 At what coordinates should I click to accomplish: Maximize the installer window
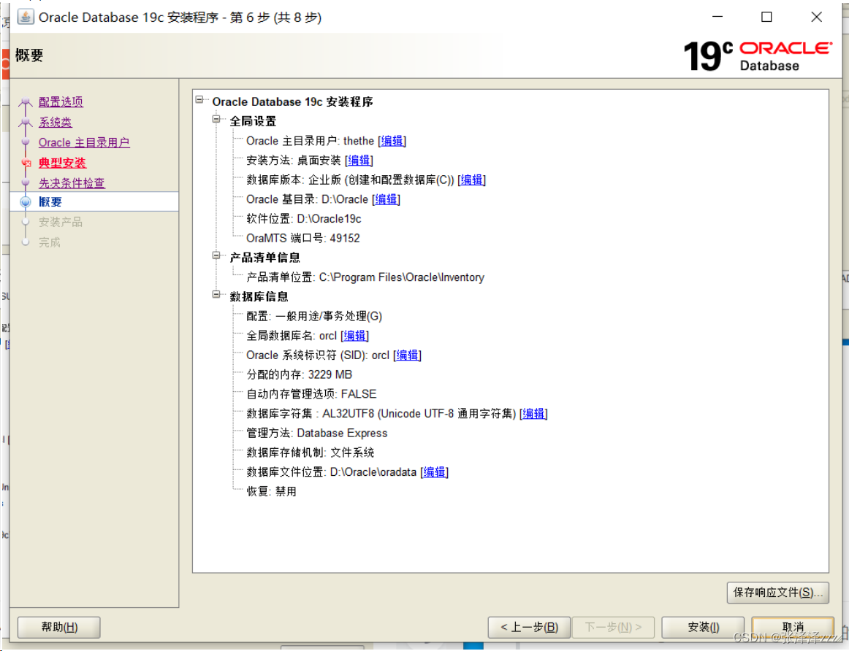pyautogui.click(x=766, y=17)
